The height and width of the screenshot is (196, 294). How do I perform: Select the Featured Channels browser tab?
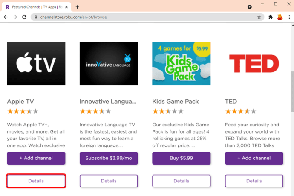click(x=35, y=7)
